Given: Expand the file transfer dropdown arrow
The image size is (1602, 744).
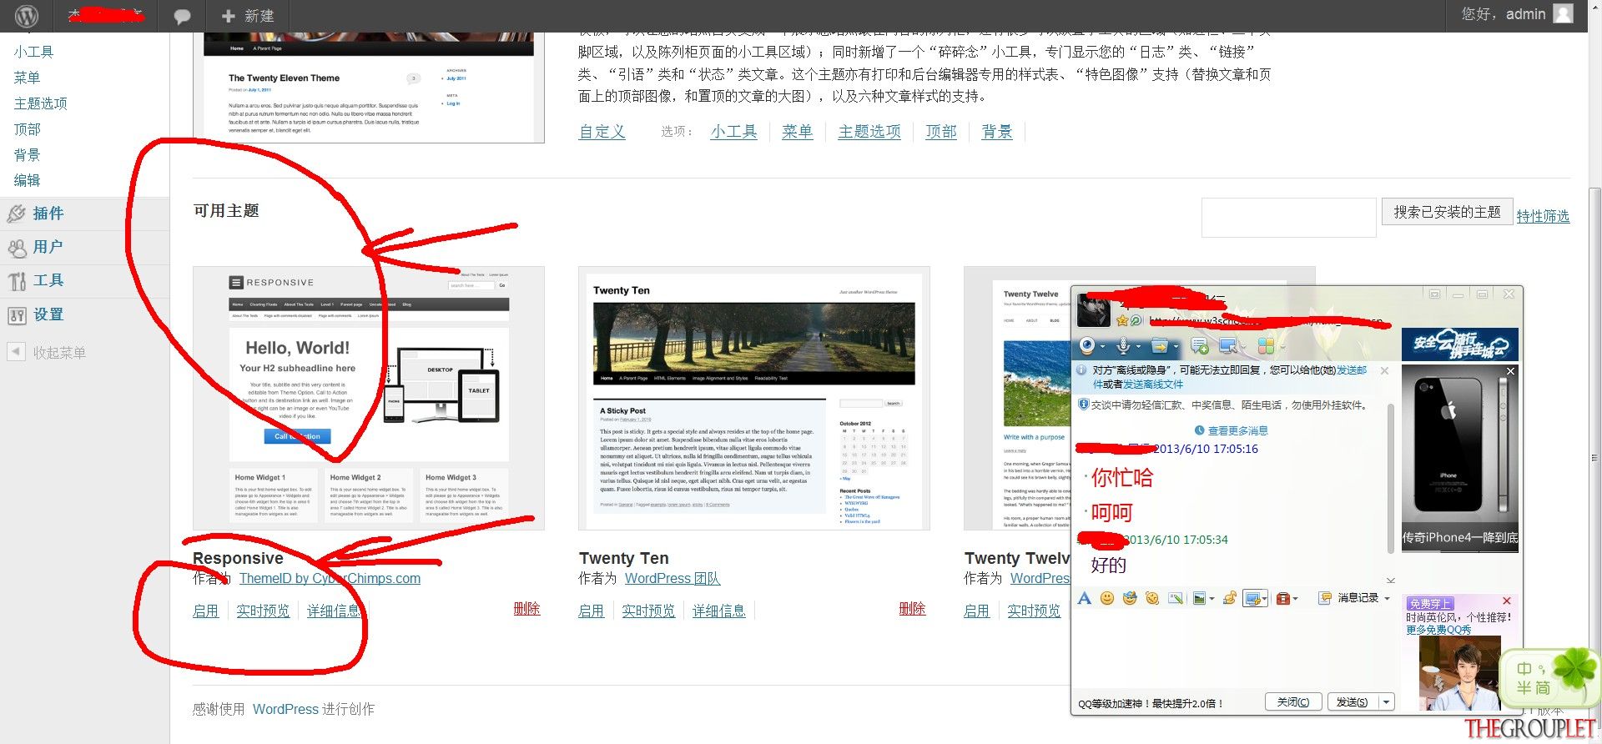Looking at the screenshot, I should [1176, 346].
